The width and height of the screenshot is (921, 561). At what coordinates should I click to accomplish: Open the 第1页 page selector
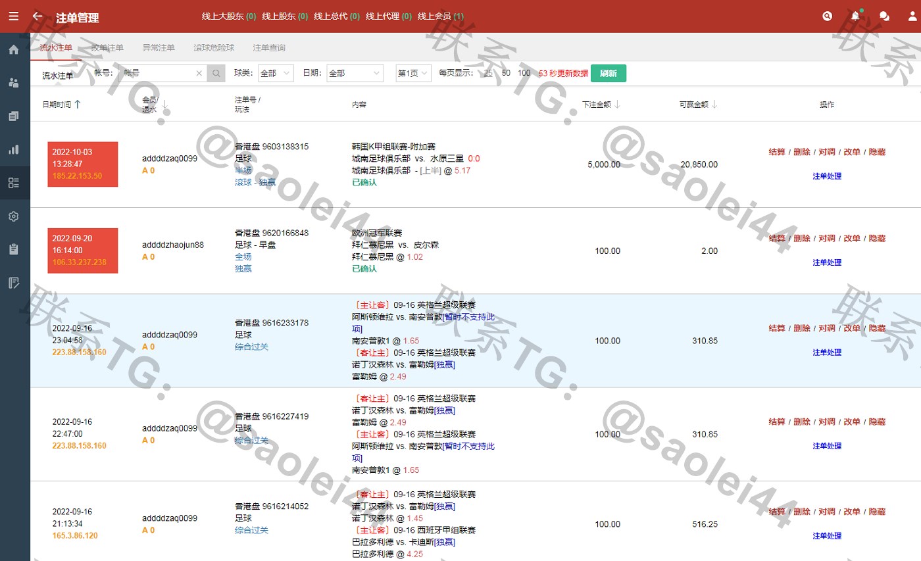tap(413, 73)
